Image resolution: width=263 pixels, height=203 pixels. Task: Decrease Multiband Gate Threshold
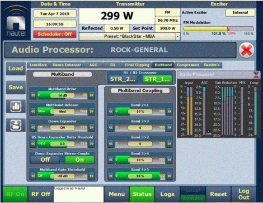click(x=33, y=176)
